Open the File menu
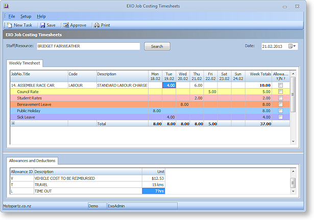The image size is (314, 220). 11,16
